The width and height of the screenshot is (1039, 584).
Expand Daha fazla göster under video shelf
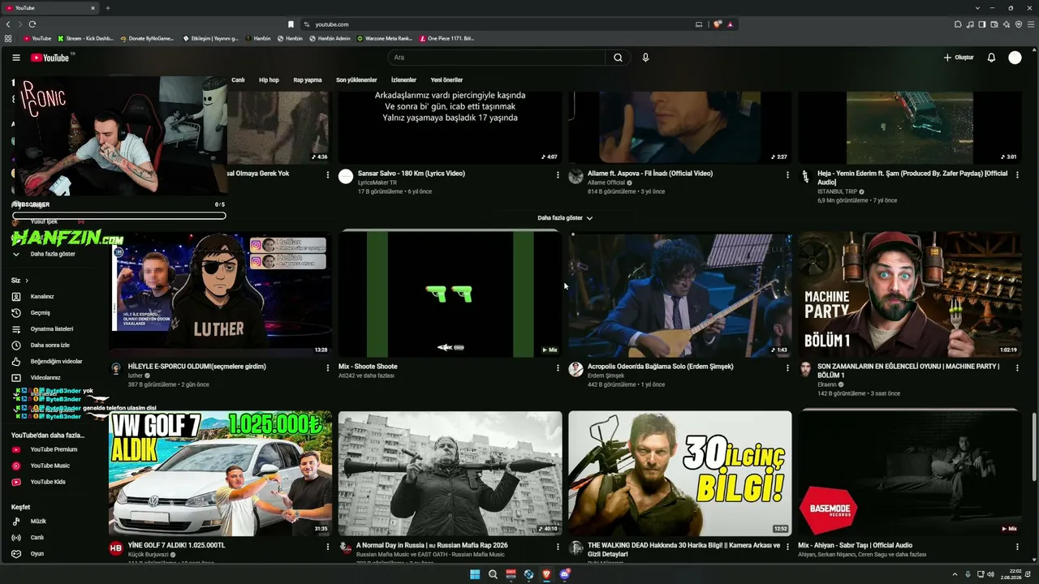[x=565, y=218]
